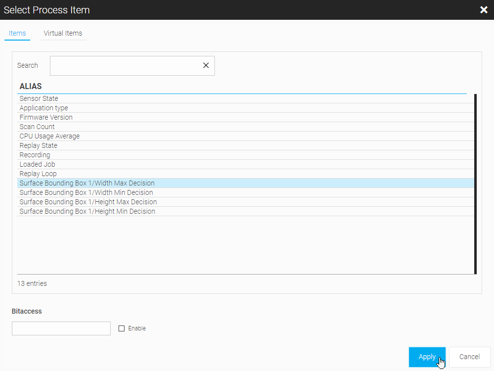Switch to the Virtual Items tab
494x371 pixels.
pyautogui.click(x=63, y=33)
